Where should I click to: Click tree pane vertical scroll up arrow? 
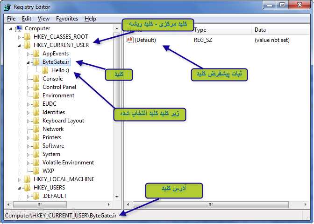tap(117, 28)
